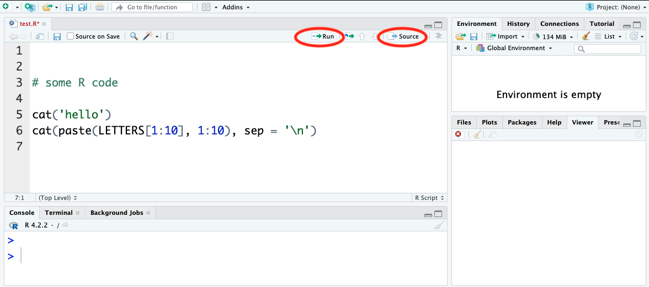The width and height of the screenshot is (649, 287).
Task: Click the Run button
Action: [323, 36]
